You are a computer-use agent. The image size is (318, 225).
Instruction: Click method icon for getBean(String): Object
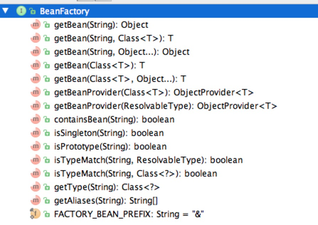[x=36, y=25]
